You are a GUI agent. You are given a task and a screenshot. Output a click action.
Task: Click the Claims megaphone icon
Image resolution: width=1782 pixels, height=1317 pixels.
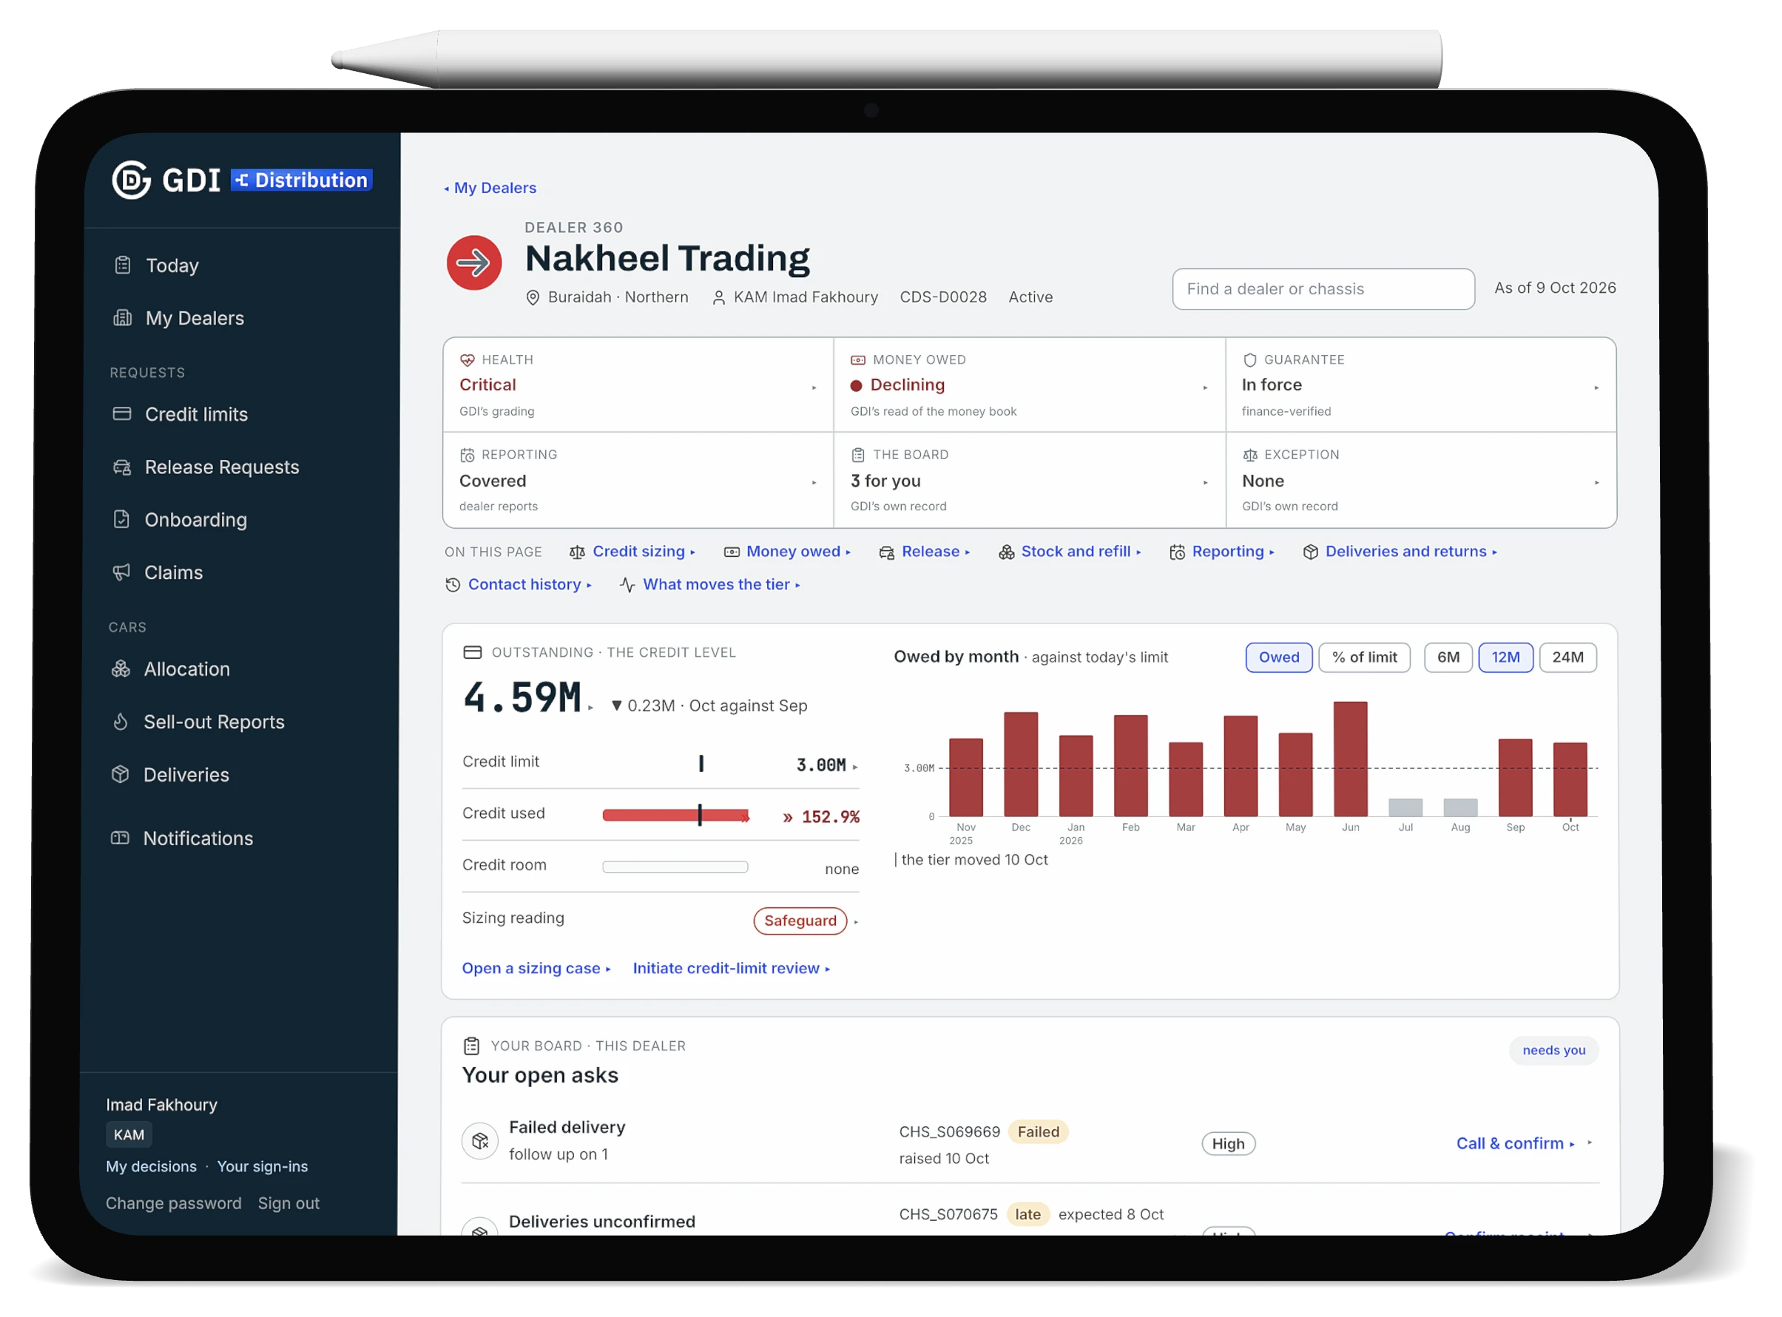(x=121, y=572)
